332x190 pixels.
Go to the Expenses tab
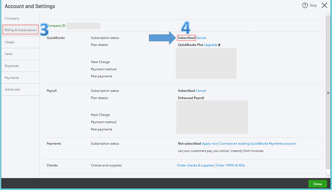click(12, 66)
